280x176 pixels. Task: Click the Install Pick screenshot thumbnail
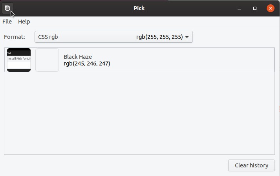19,60
